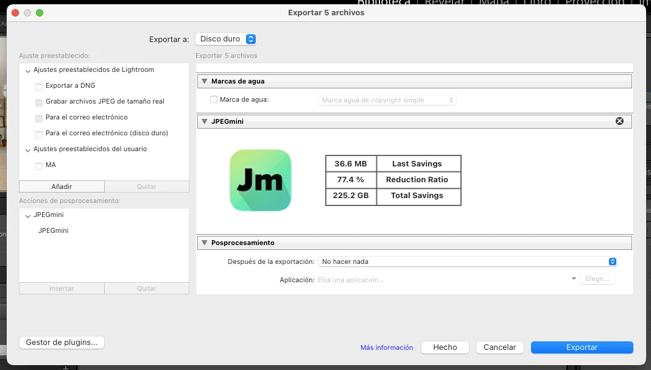Open the Exportar a Disco duro dropdown
Screen dimensions: 651x370
tap(226, 38)
